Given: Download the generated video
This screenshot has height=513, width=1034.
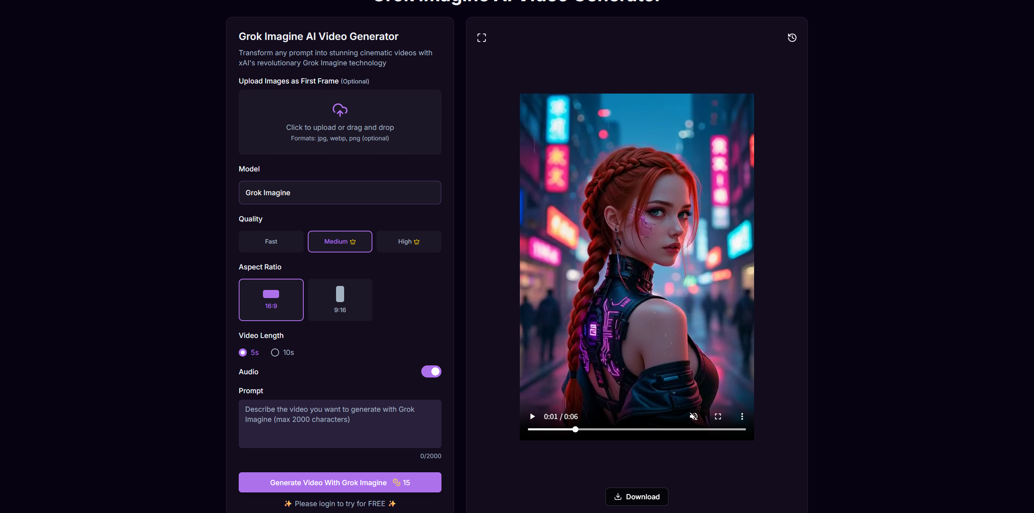Looking at the screenshot, I should click(637, 497).
